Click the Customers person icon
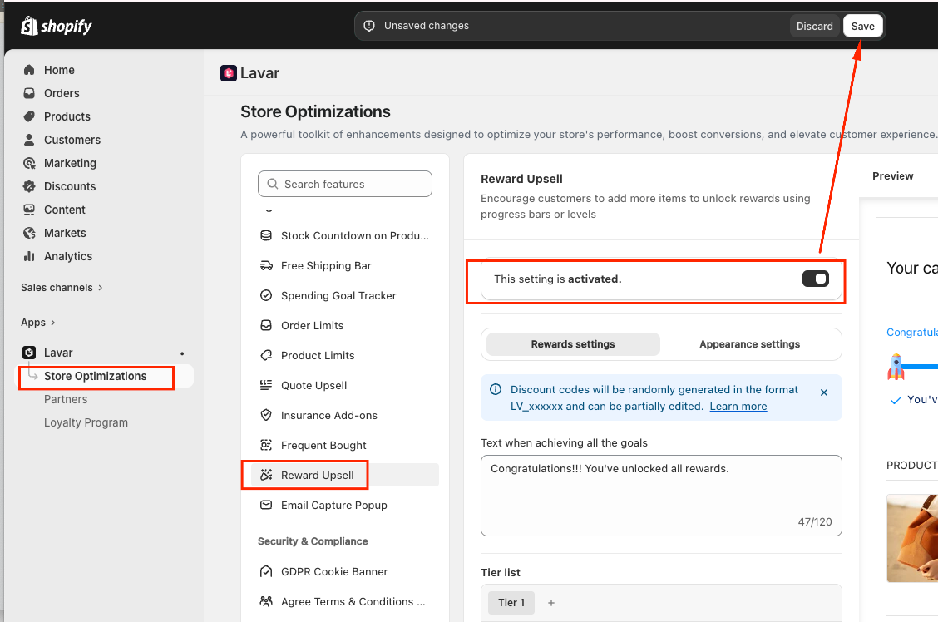938x622 pixels. coord(29,140)
